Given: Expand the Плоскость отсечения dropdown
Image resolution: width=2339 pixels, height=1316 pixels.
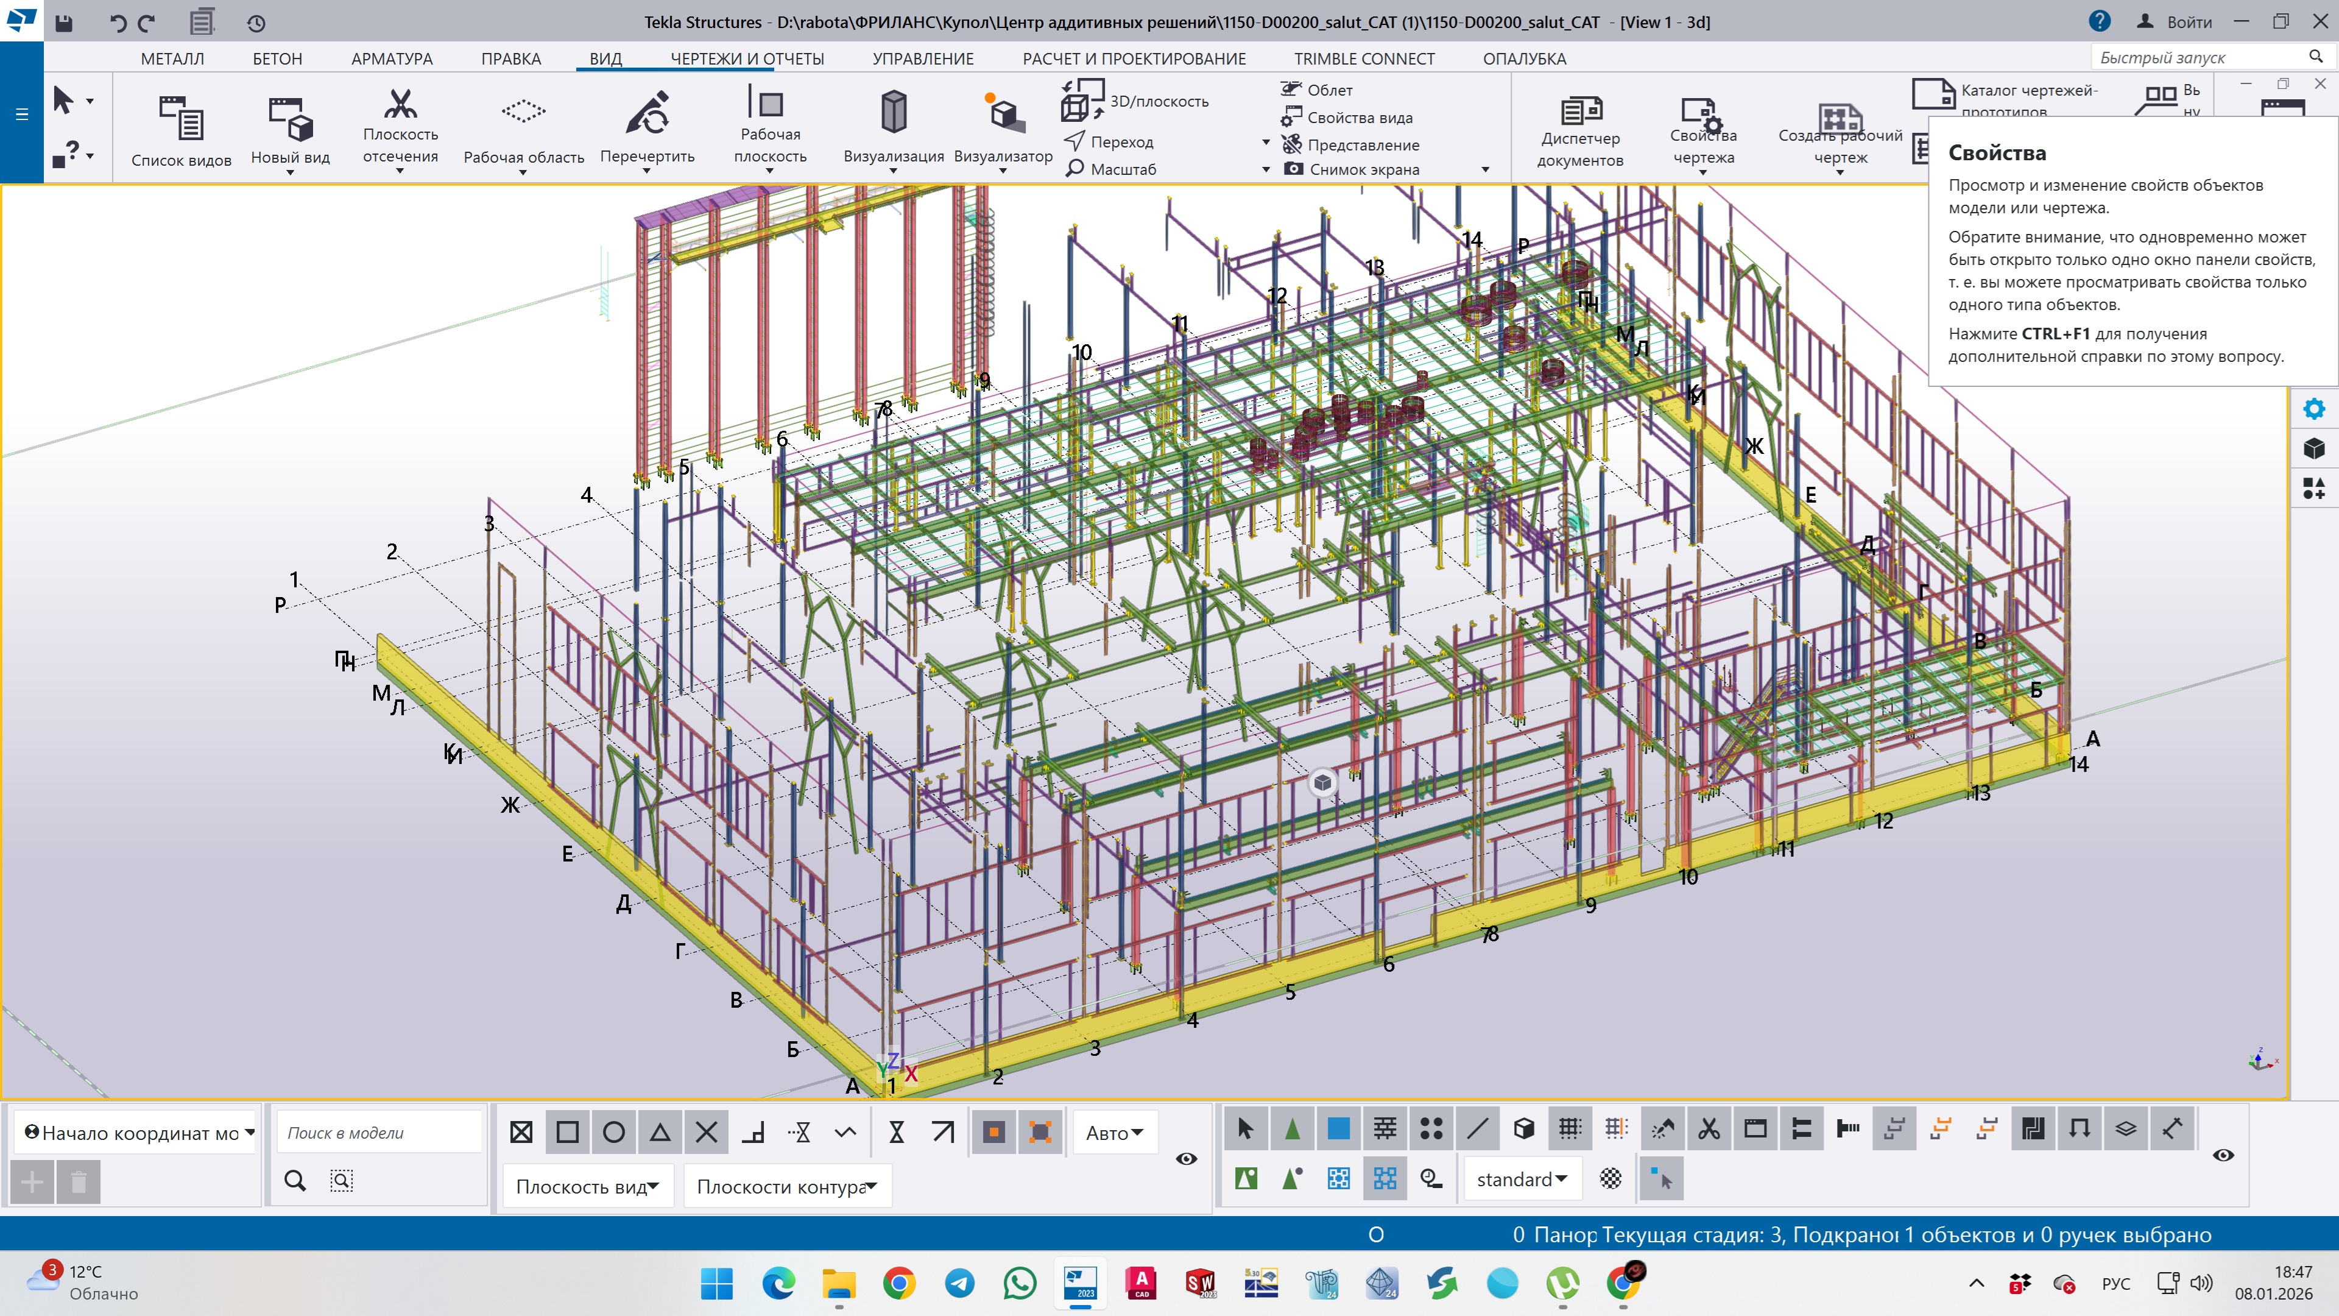Looking at the screenshot, I should coord(400,171).
